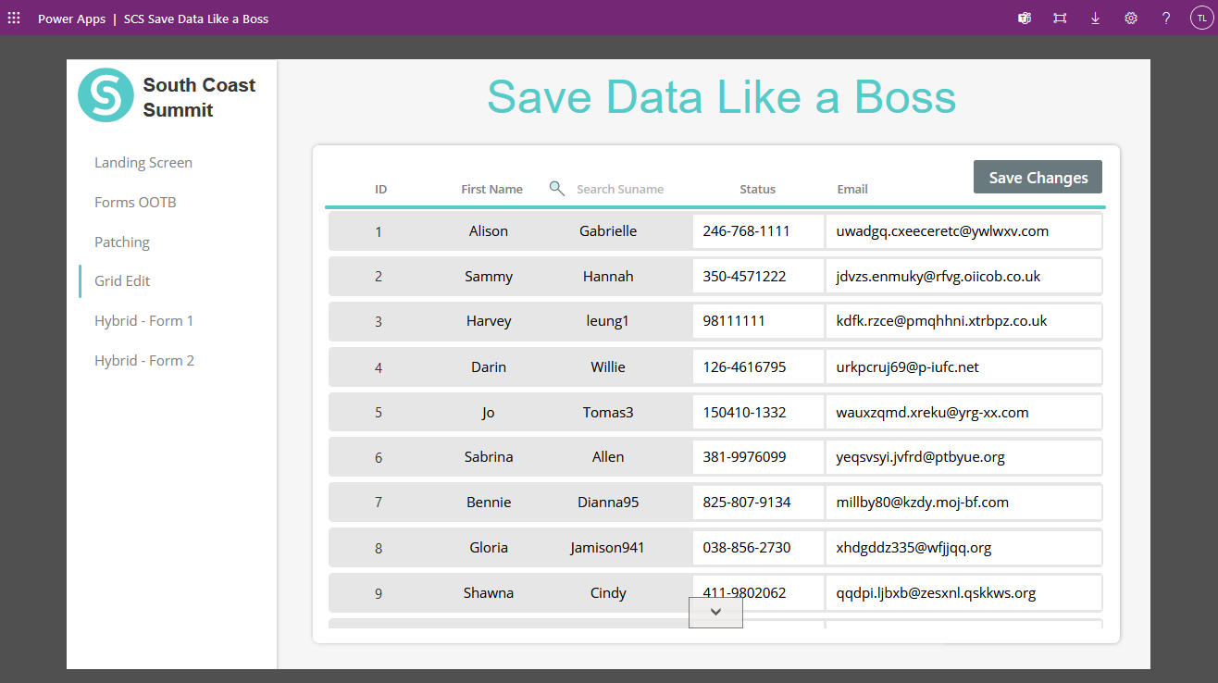Click the ID column header
This screenshot has width=1218, height=683.
tap(380, 189)
